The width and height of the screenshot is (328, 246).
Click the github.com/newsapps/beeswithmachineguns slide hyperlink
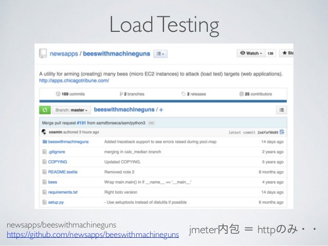[x=93, y=235]
